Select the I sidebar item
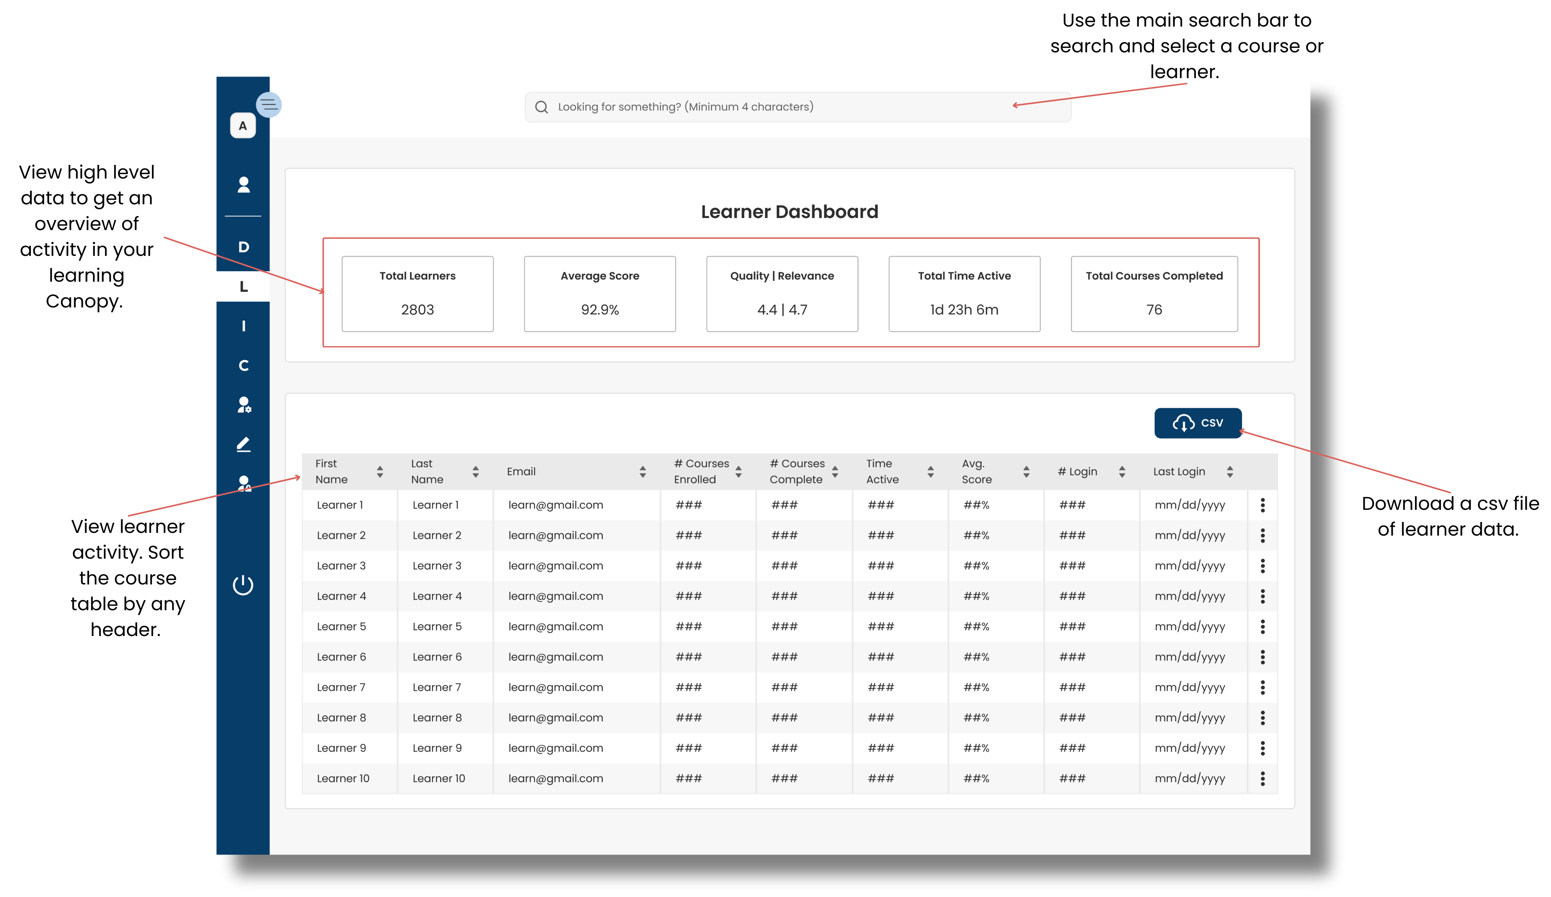 click(244, 326)
